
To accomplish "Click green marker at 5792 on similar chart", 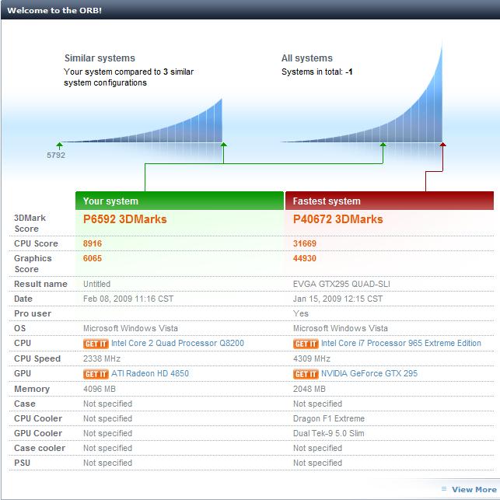I will 59,145.
